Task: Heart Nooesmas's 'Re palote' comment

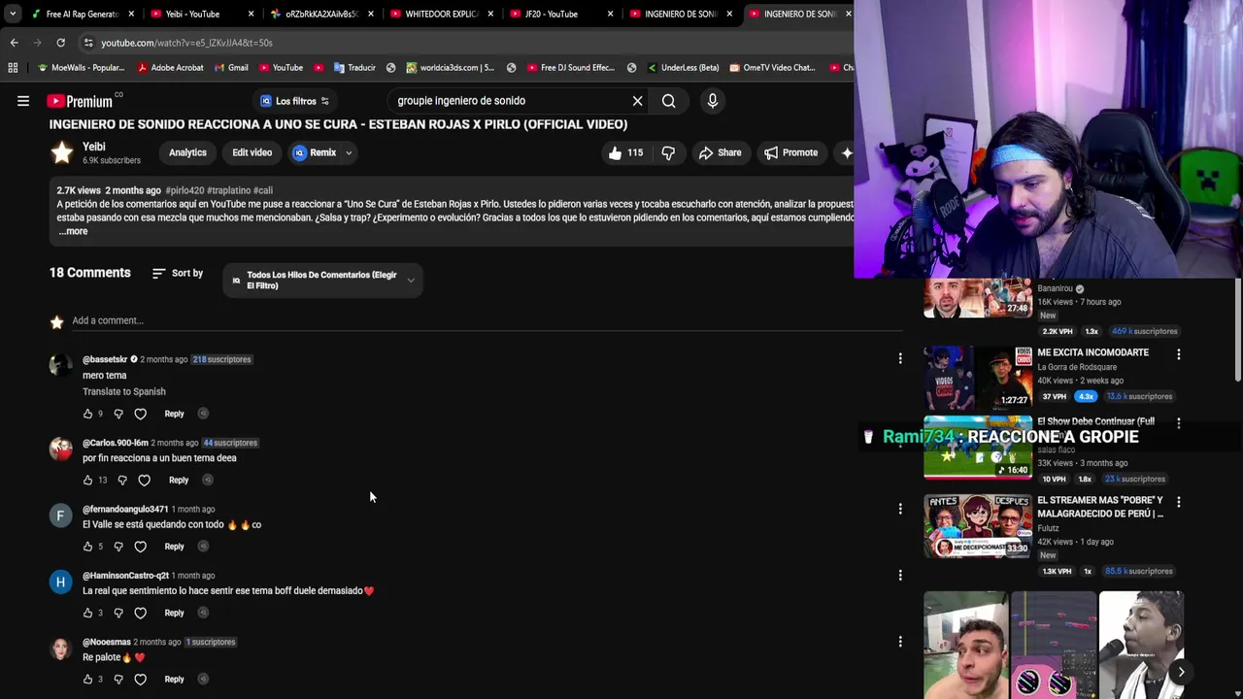Action: pyautogui.click(x=140, y=680)
